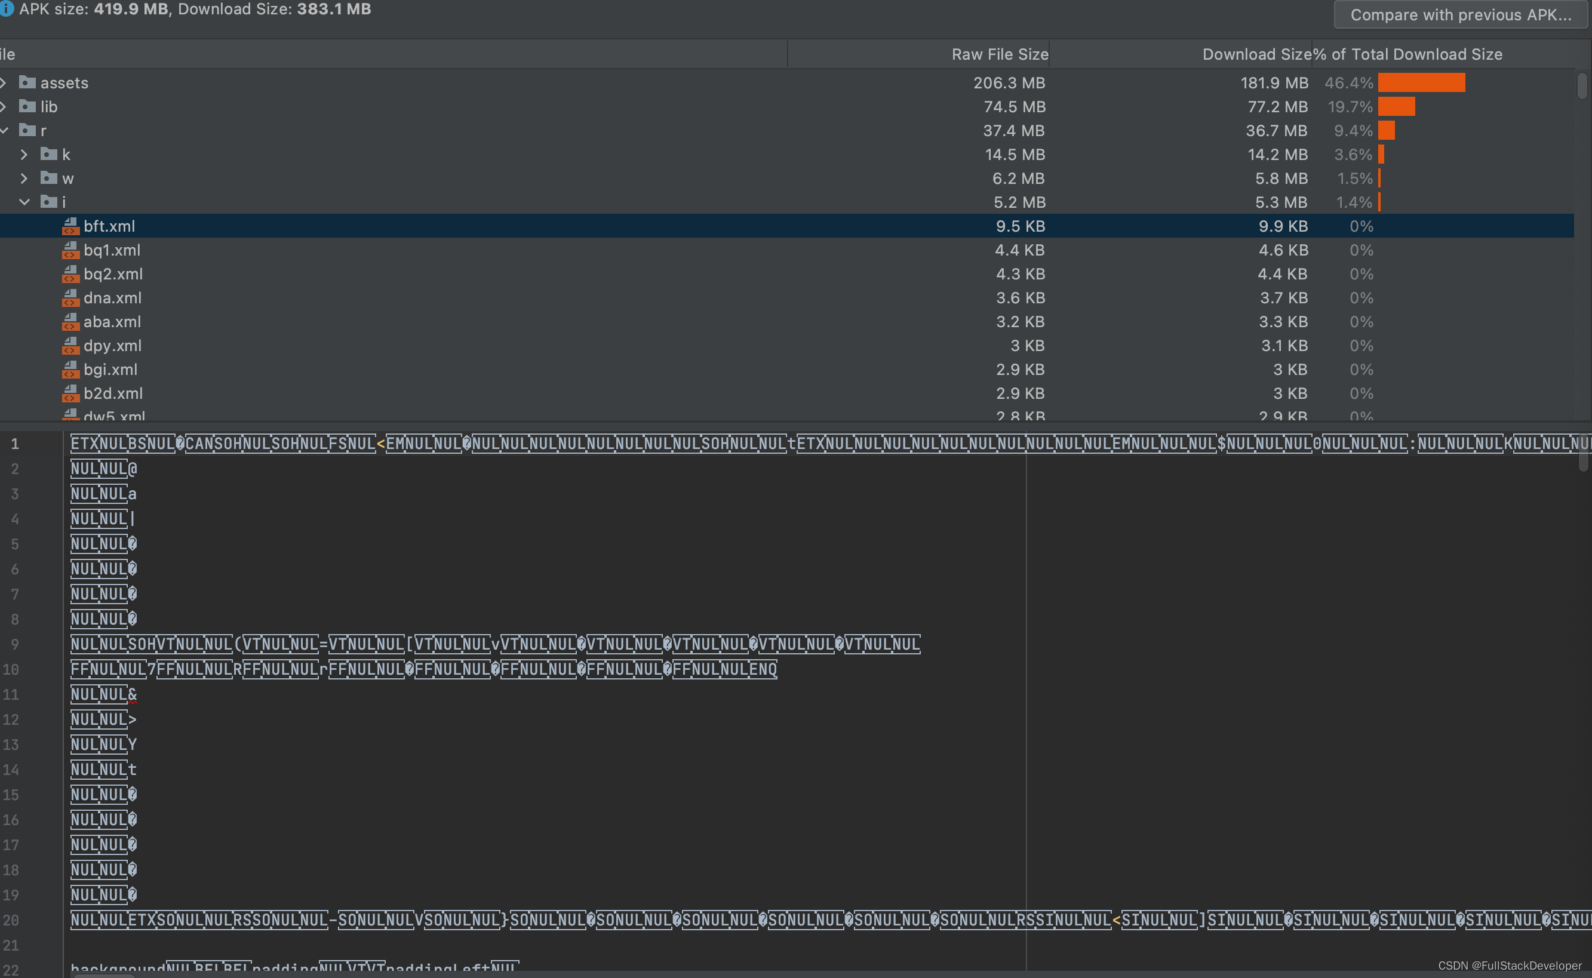Click the lib 19.7% size bar
The height and width of the screenshot is (978, 1592).
1396,107
